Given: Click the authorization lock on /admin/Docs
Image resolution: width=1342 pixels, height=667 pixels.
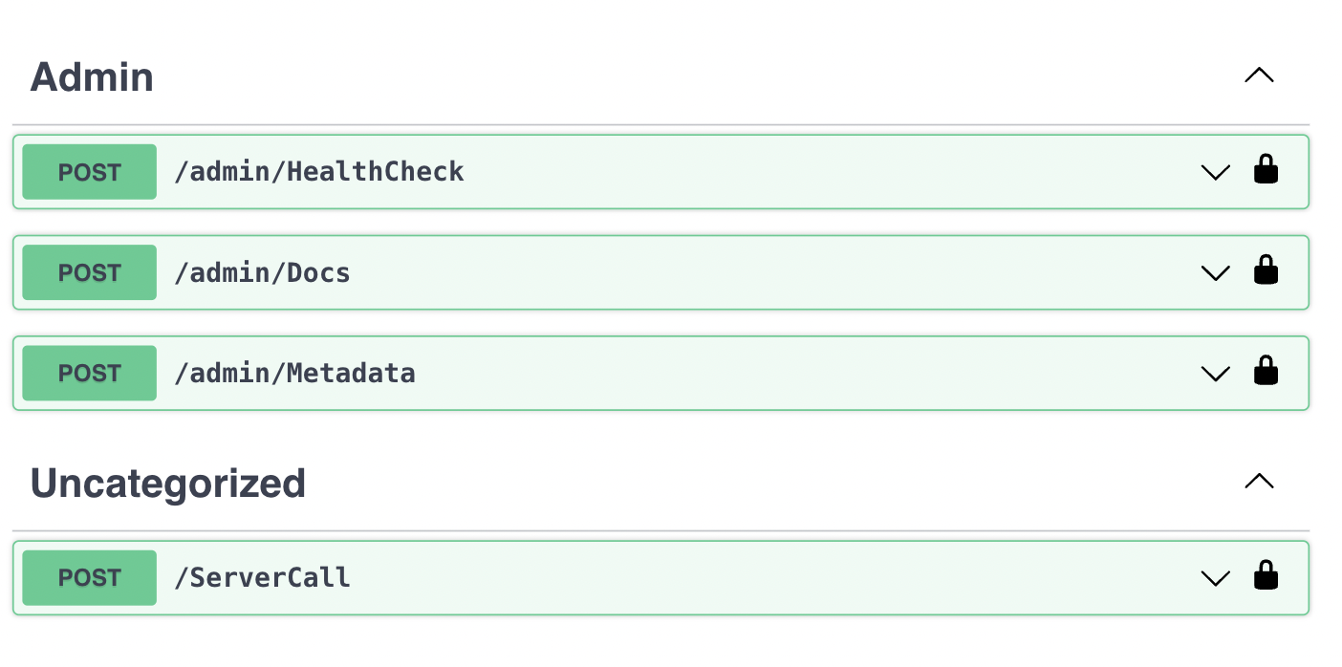Looking at the screenshot, I should click(x=1266, y=270).
